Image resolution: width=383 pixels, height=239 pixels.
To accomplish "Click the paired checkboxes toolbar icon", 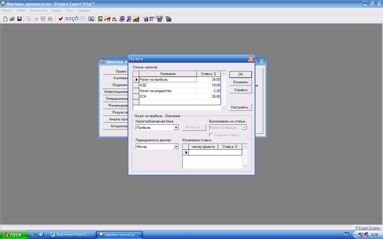I will (68, 19).
